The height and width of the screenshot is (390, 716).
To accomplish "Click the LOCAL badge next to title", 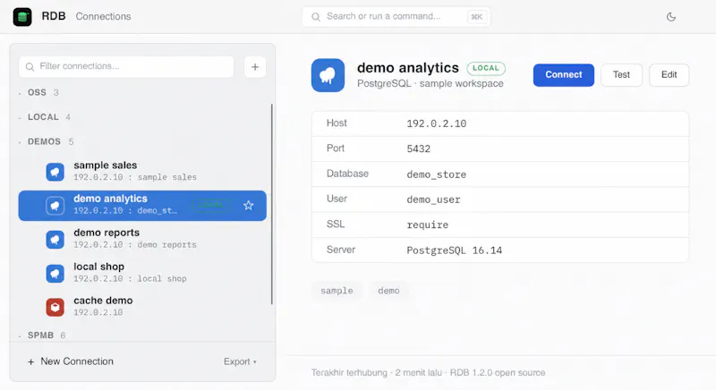I will pyautogui.click(x=486, y=68).
